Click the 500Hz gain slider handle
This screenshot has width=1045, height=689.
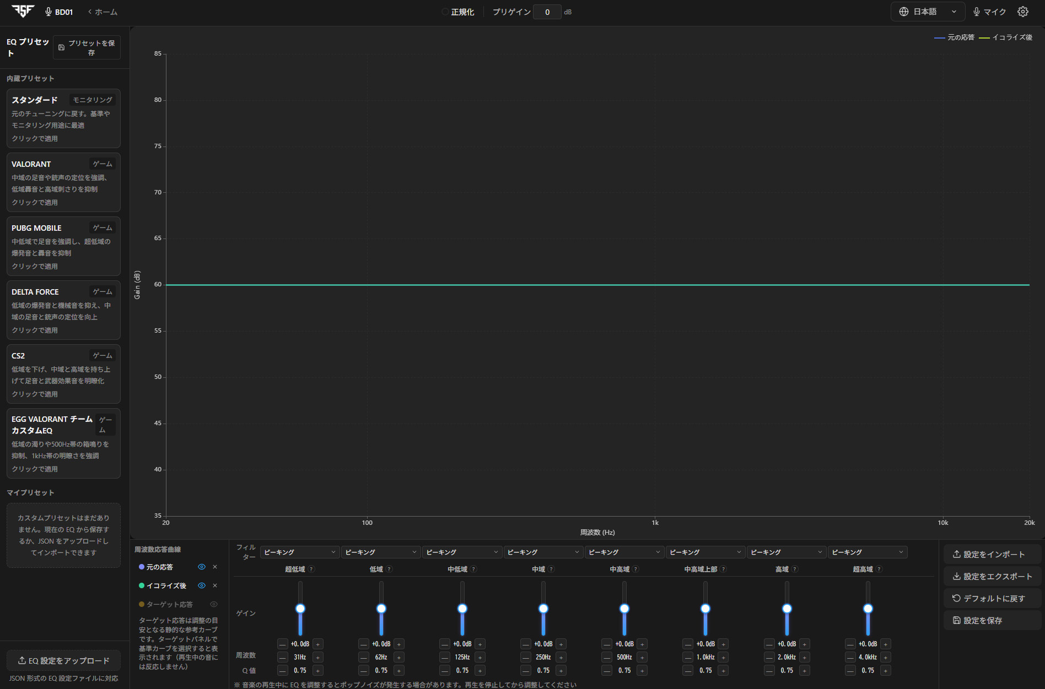click(624, 609)
